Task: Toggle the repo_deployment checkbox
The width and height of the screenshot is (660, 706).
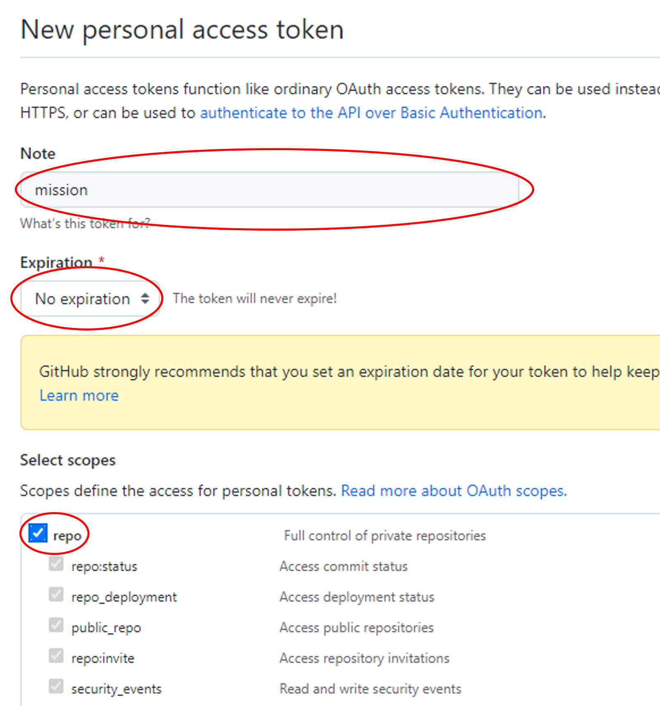Action: pos(56,595)
